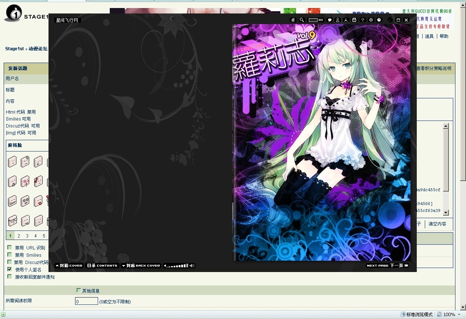Toggle the 禁用 URL 识别 checkbox

[9, 248]
